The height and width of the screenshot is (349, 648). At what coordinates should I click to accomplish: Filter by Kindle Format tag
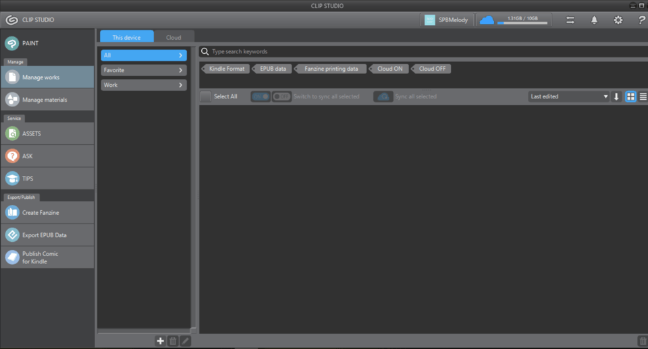[225, 69]
